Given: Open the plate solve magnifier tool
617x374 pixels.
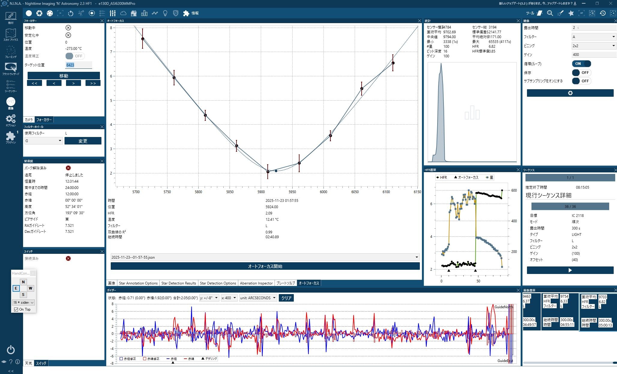Looking at the screenshot, I should (550, 13).
